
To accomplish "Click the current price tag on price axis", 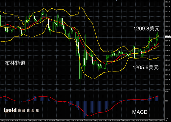I will tap(168, 37).
